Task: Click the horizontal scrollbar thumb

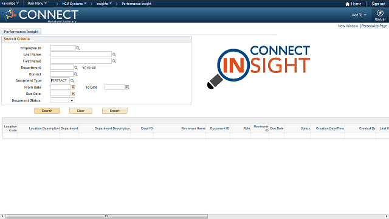Action: 106,217
